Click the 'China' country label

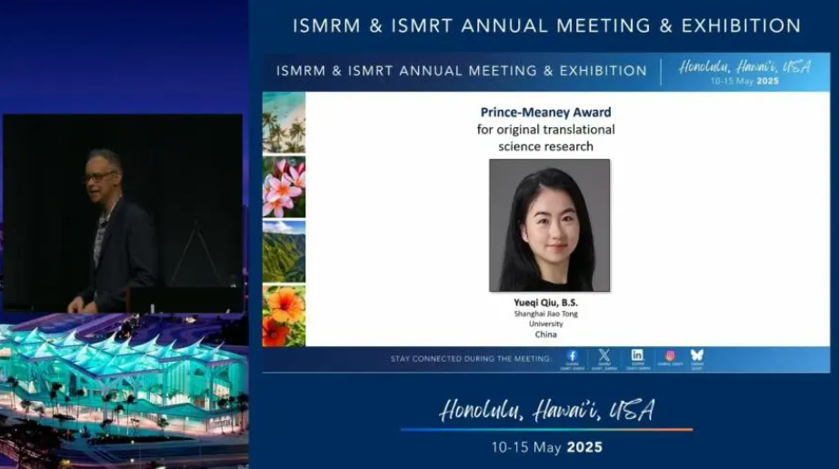click(545, 334)
